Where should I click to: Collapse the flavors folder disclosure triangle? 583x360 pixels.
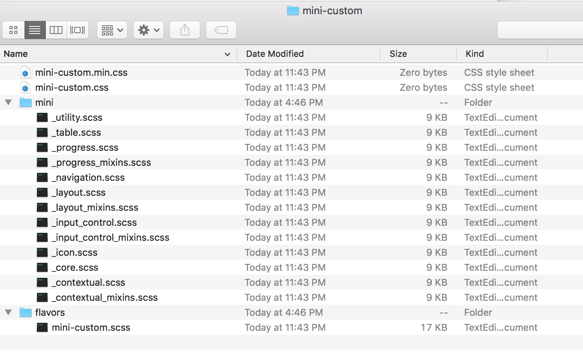8,313
